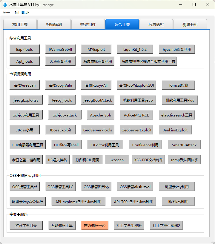
Task: Launch snmp默认团体字
Action: 184,160
